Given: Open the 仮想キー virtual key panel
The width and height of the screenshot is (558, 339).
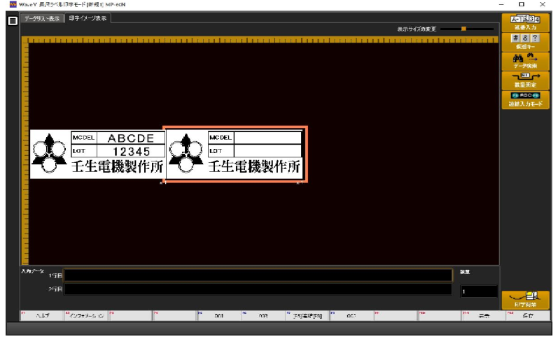Looking at the screenshot, I should [x=525, y=42].
